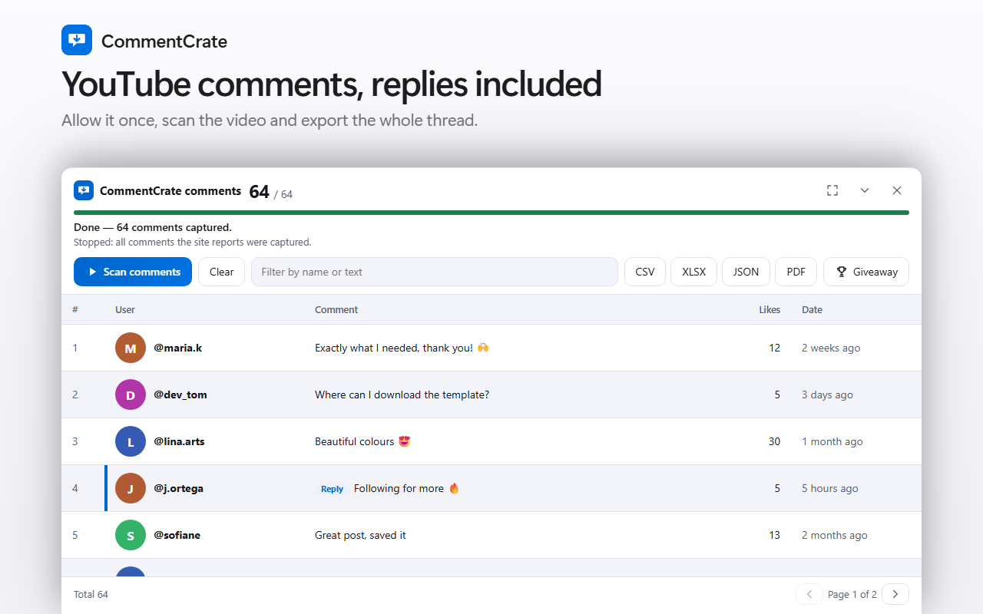Export comments as PDF
The height and width of the screenshot is (614, 983).
[x=796, y=272]
